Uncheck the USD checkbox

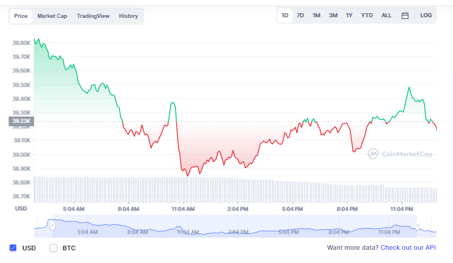tap(13, 247)
